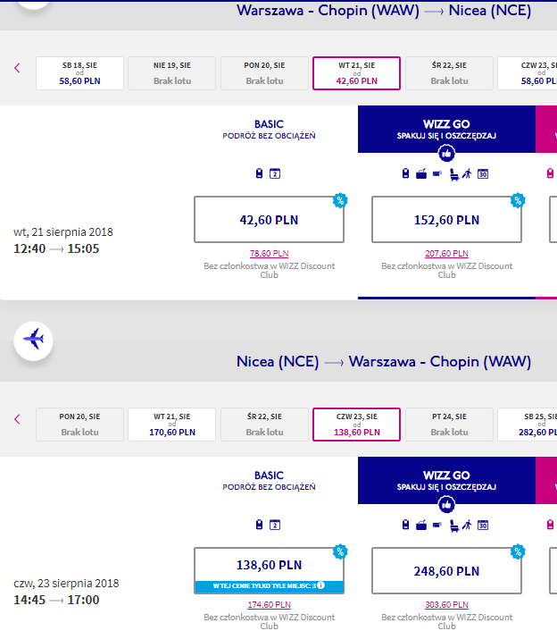Select return date WT 21, SIE 170,60 PLN
557x631 pixels.
(x=172, y=425)
